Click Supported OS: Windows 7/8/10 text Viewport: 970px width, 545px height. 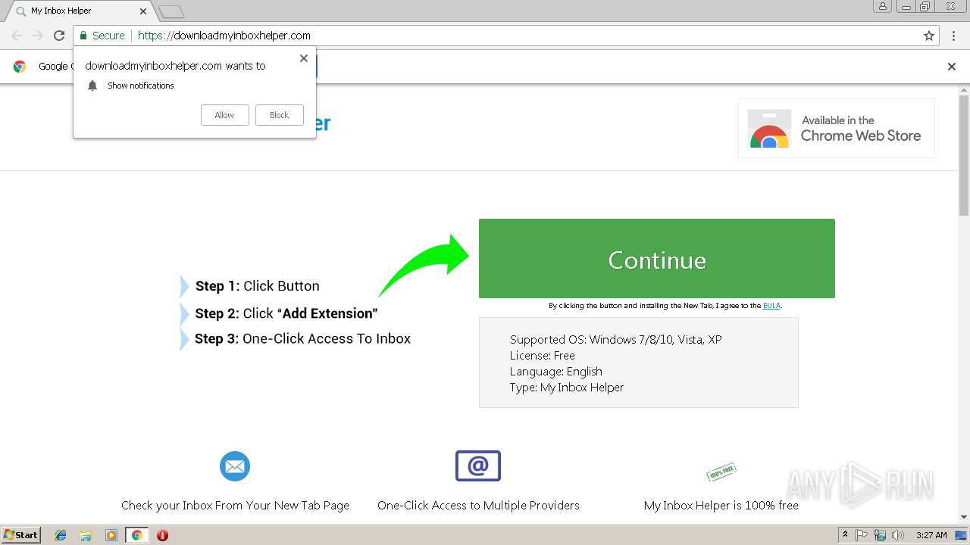[x=616, y=339]
